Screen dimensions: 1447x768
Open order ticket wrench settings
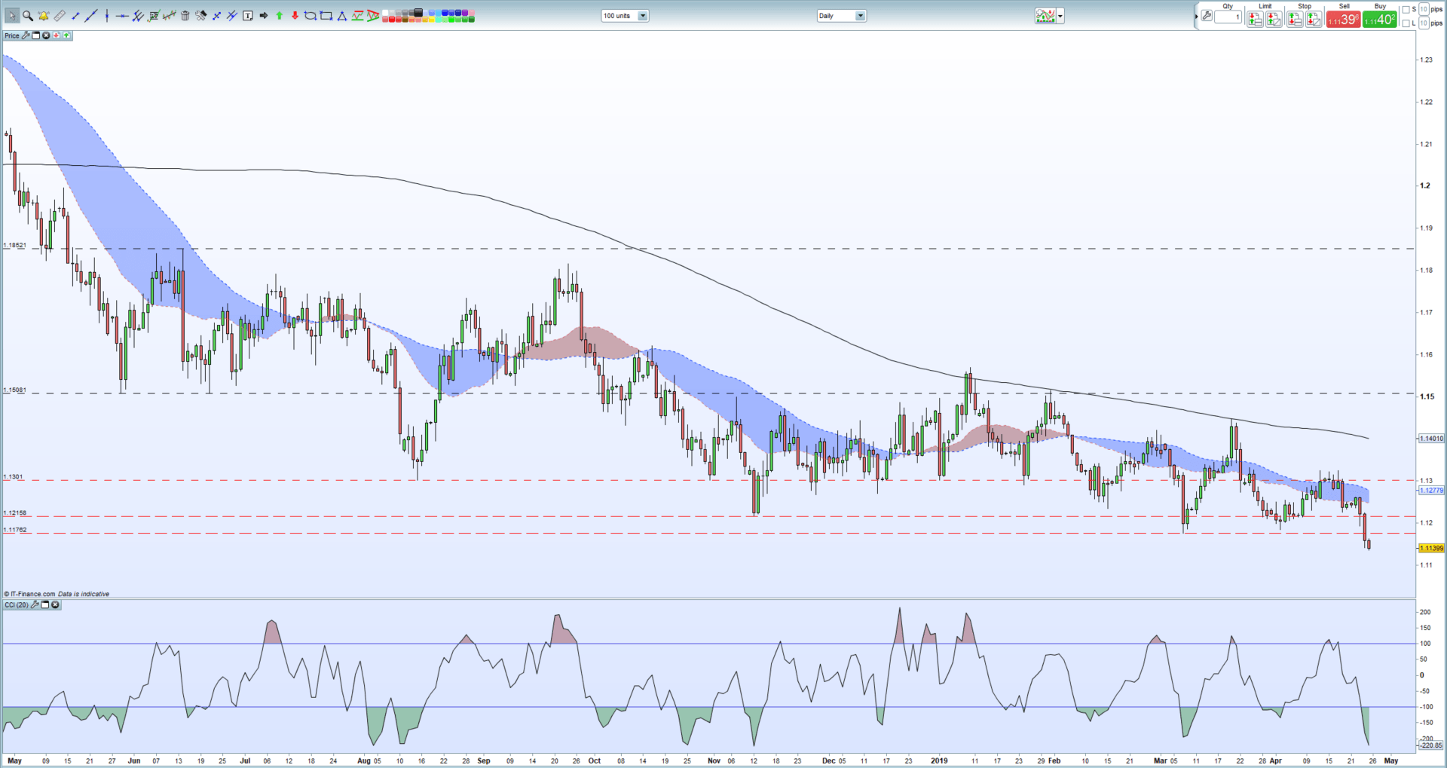[x=1207, y=16]
